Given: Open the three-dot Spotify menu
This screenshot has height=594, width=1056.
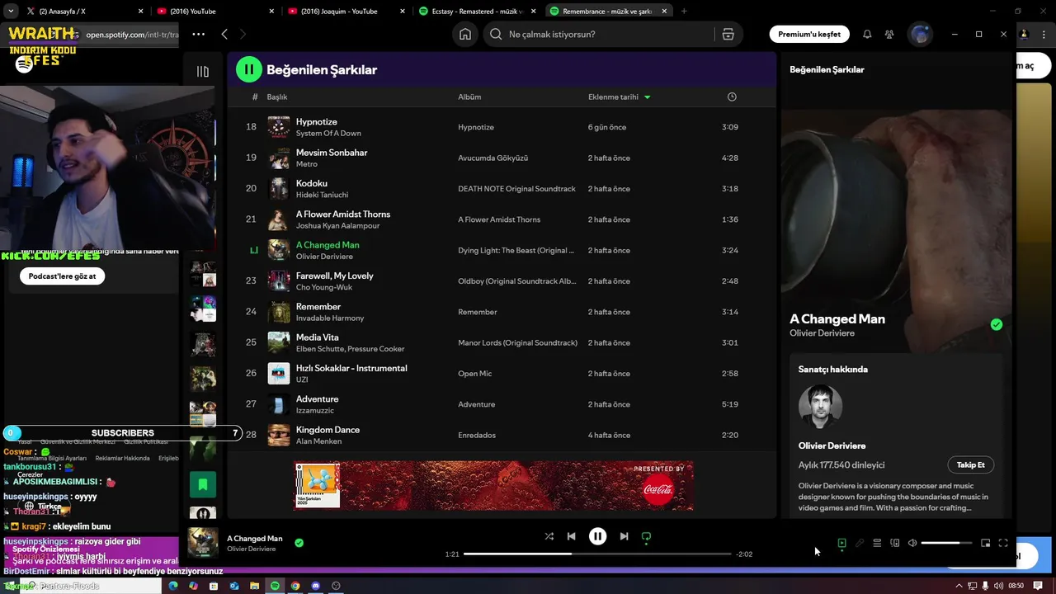Looking at the screenshot, I should point(198,34).
